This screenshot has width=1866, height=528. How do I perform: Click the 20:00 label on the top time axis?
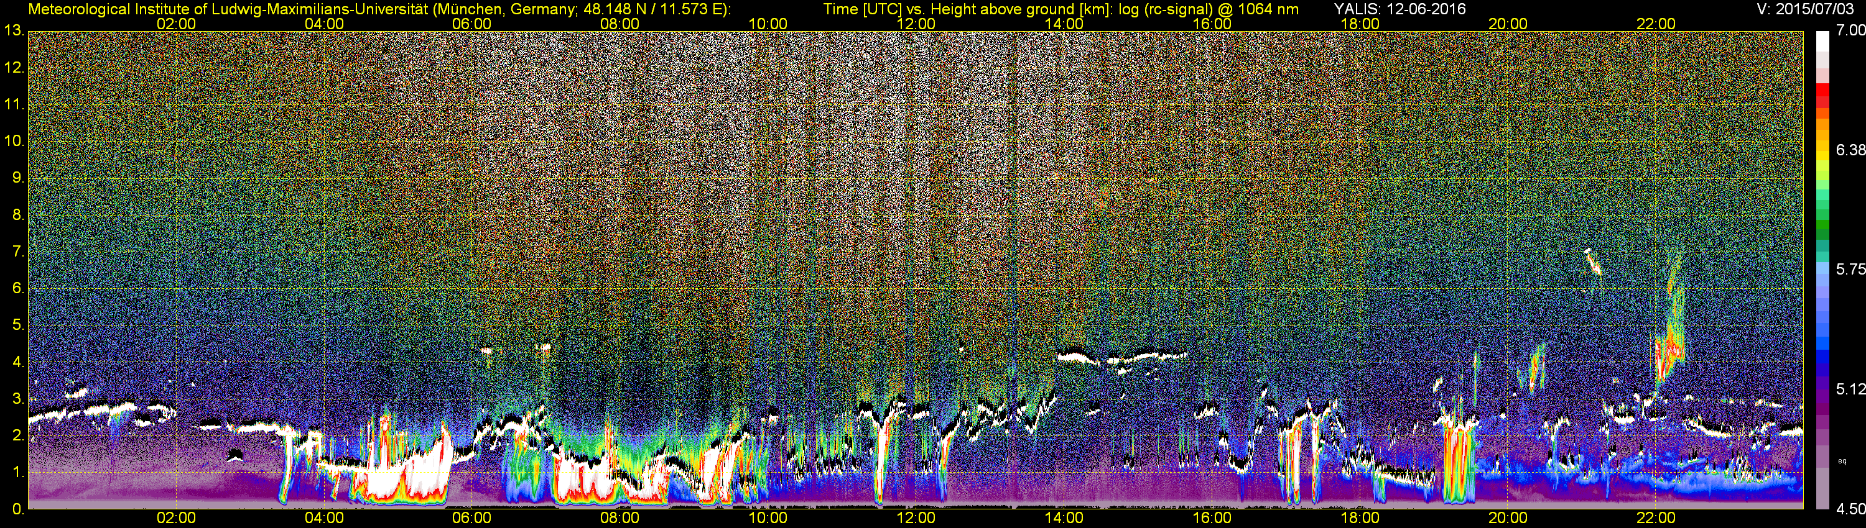[1508, 24]
